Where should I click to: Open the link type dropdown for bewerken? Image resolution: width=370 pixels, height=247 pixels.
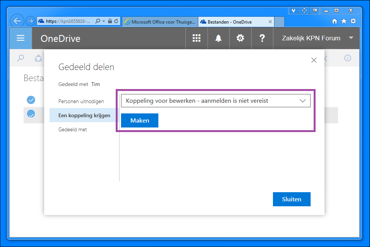[x=216, y=101]
